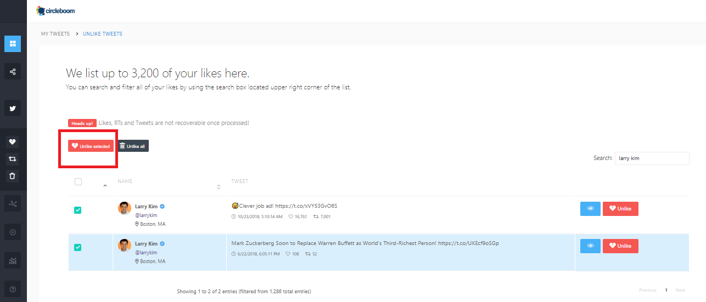Screen dimensions: 706x302
Task: Click @larrykim handle in first row
Action: point(146,215)
